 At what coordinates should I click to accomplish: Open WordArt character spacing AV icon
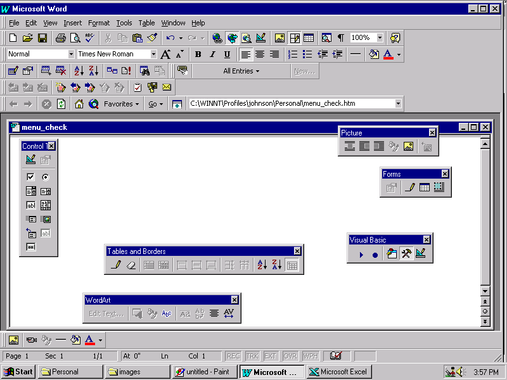(229, 313)
